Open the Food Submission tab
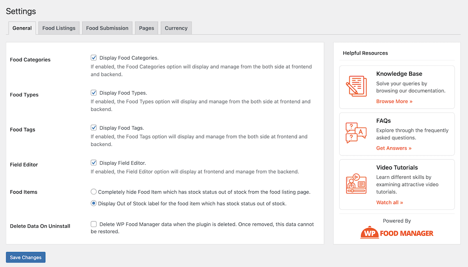Screen dimensions: 468x267 coord(107,28)
